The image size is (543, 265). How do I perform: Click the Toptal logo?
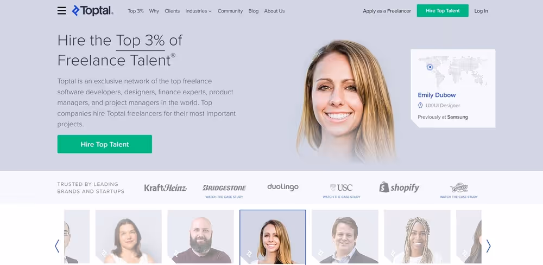click(92, 11)
